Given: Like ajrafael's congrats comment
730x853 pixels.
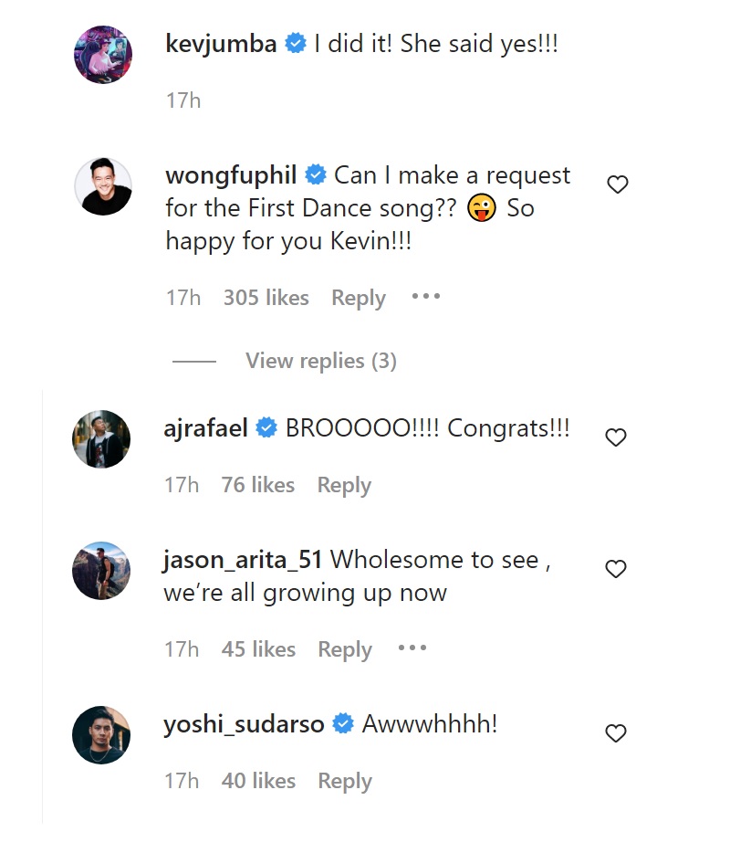Looking at the screenshot, I should pyautogui.click(x=616, y=437).
